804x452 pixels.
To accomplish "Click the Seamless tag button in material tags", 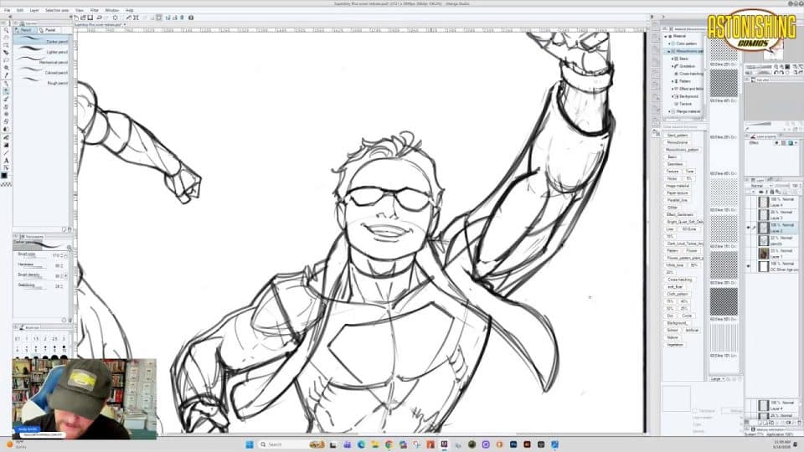I will (x=675, y=164).
